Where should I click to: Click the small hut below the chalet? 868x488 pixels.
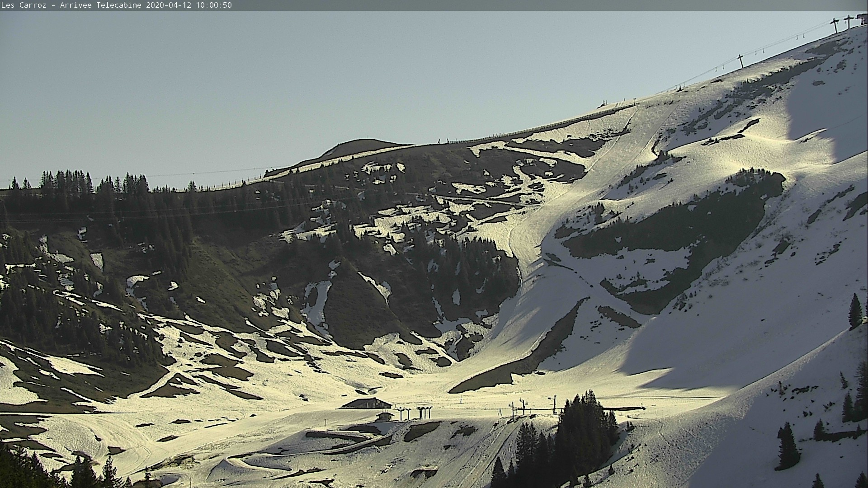click(385, 416)
